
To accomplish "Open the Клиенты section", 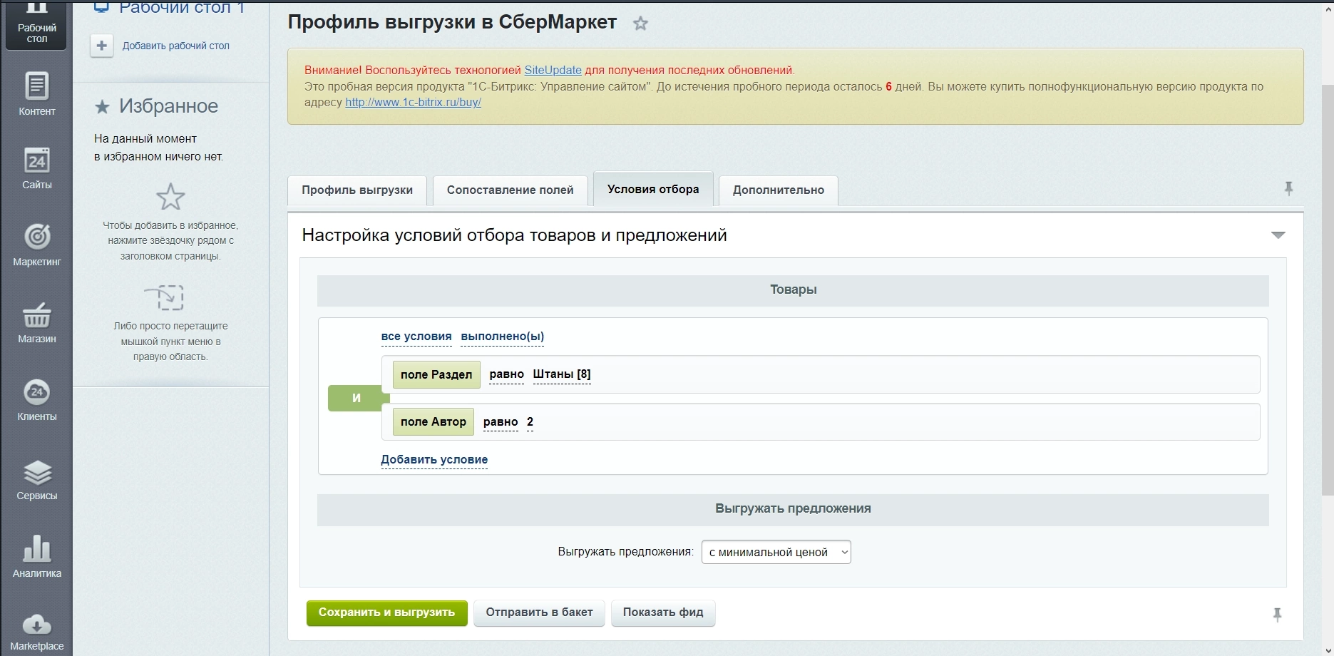I will point(36,399).
